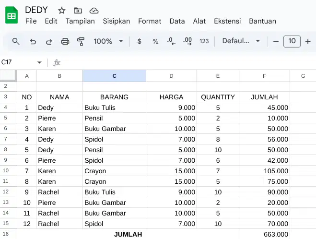Select column E header
The height and width of the screenshot is (239, 316).
pyautogui.click(x=218, y=76)
